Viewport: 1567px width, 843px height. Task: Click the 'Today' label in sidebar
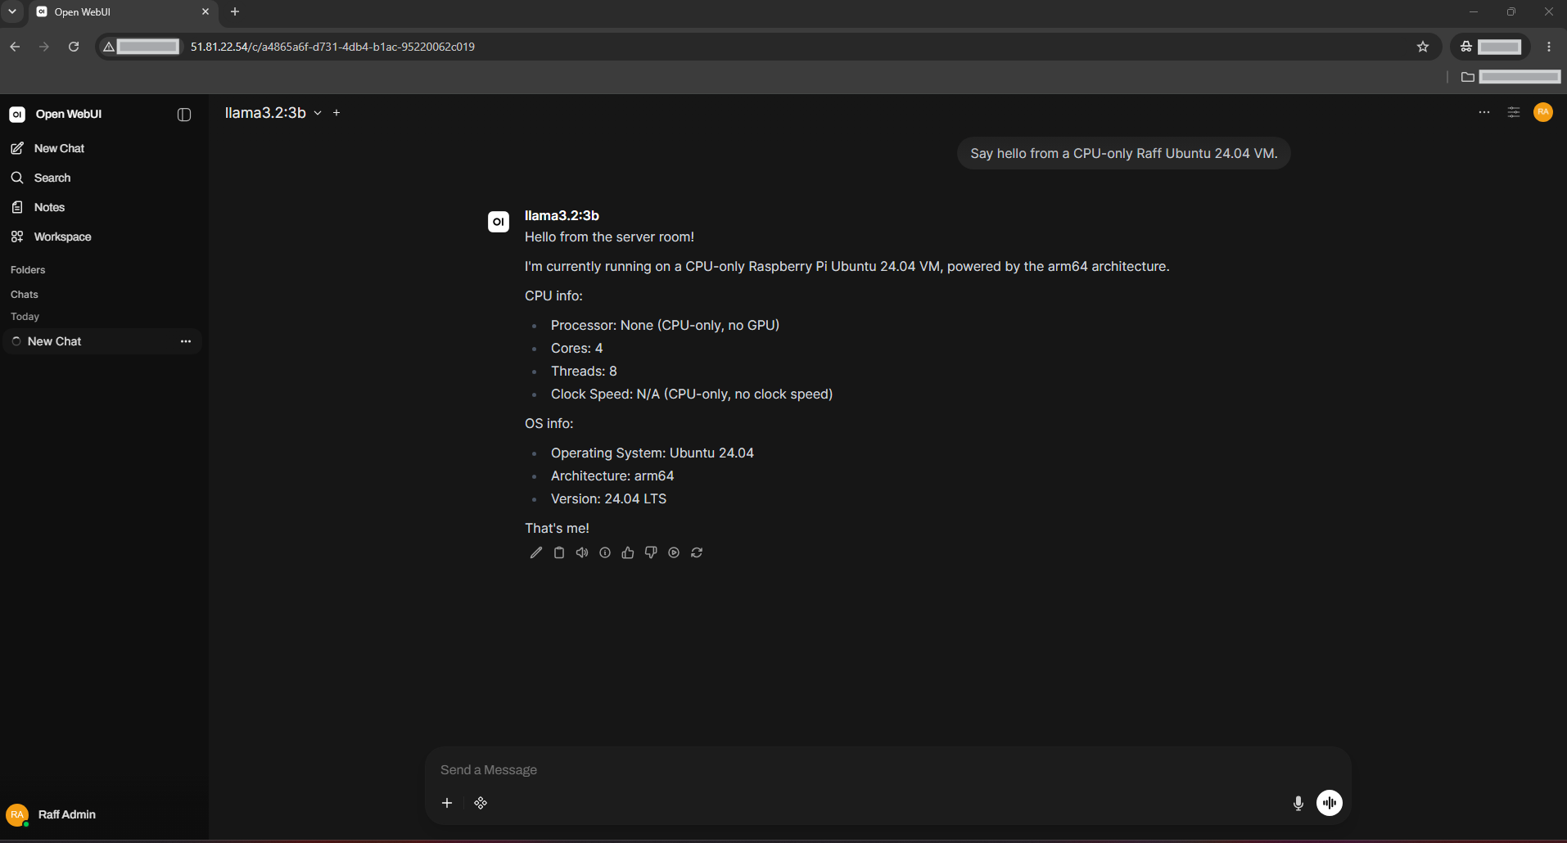pyautogui.click(x=25, y=317)
